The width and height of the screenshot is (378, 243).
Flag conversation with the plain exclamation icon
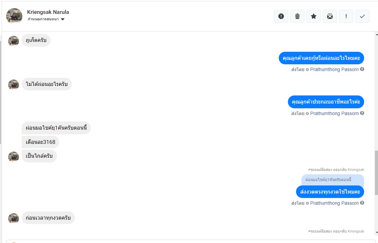tap(346, 16)
